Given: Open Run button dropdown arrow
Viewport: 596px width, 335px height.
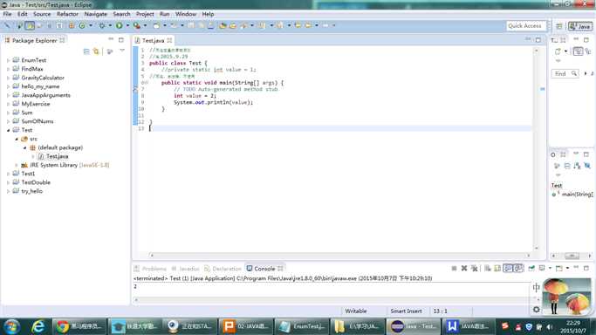Looking at the screenshot, I should coord(127,25).
